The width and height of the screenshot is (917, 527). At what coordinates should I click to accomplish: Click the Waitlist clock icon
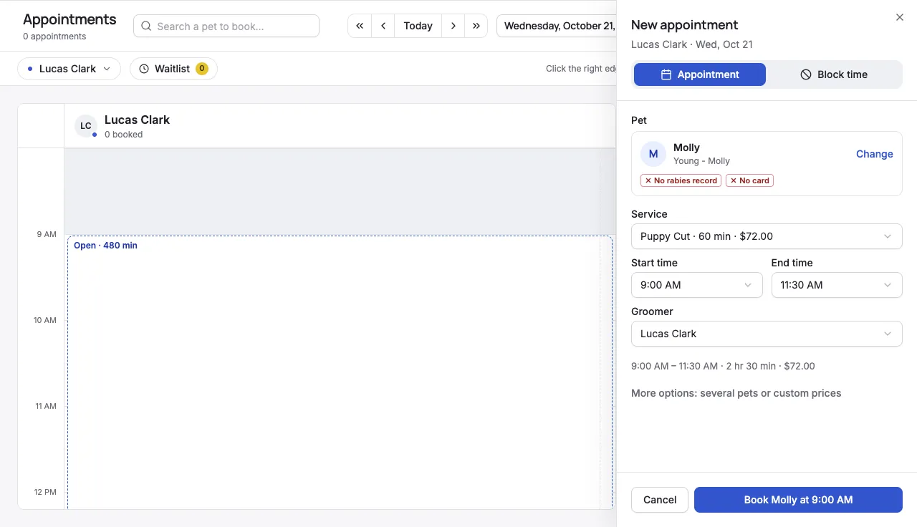144,69
